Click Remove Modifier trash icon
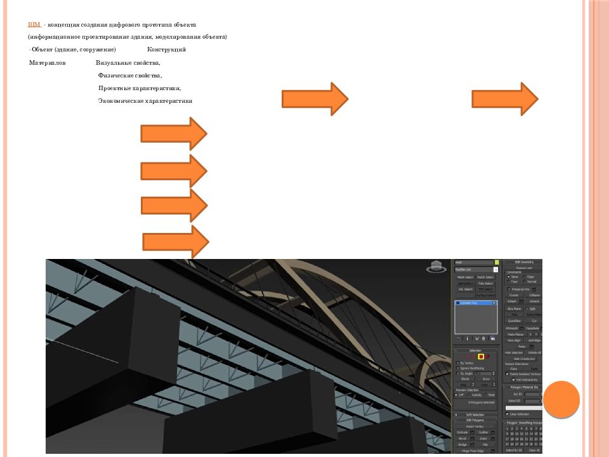 tap(483, 338)
